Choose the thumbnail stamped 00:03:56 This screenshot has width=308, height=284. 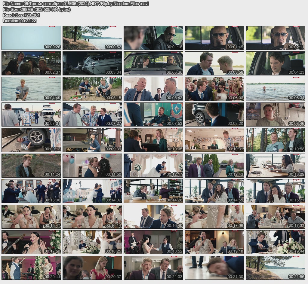(214, 63)
